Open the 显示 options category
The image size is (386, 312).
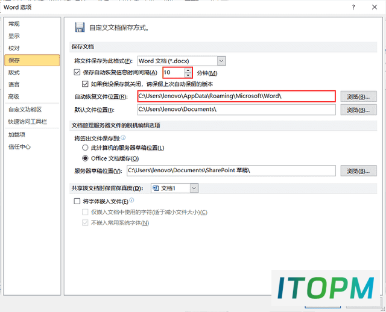14,36
